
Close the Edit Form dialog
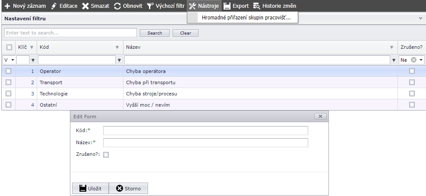(320, 116)
